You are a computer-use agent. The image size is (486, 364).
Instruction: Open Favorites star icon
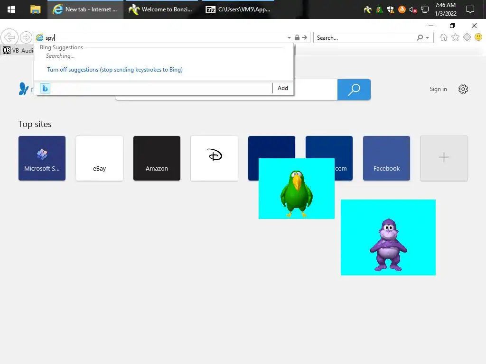455,37
